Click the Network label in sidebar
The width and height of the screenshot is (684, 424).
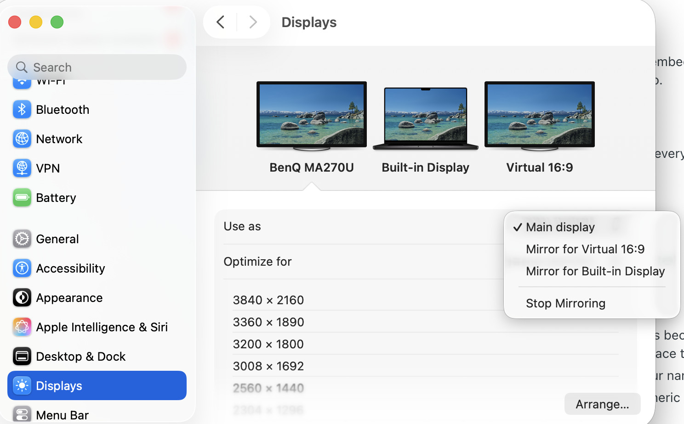point(59,139)
